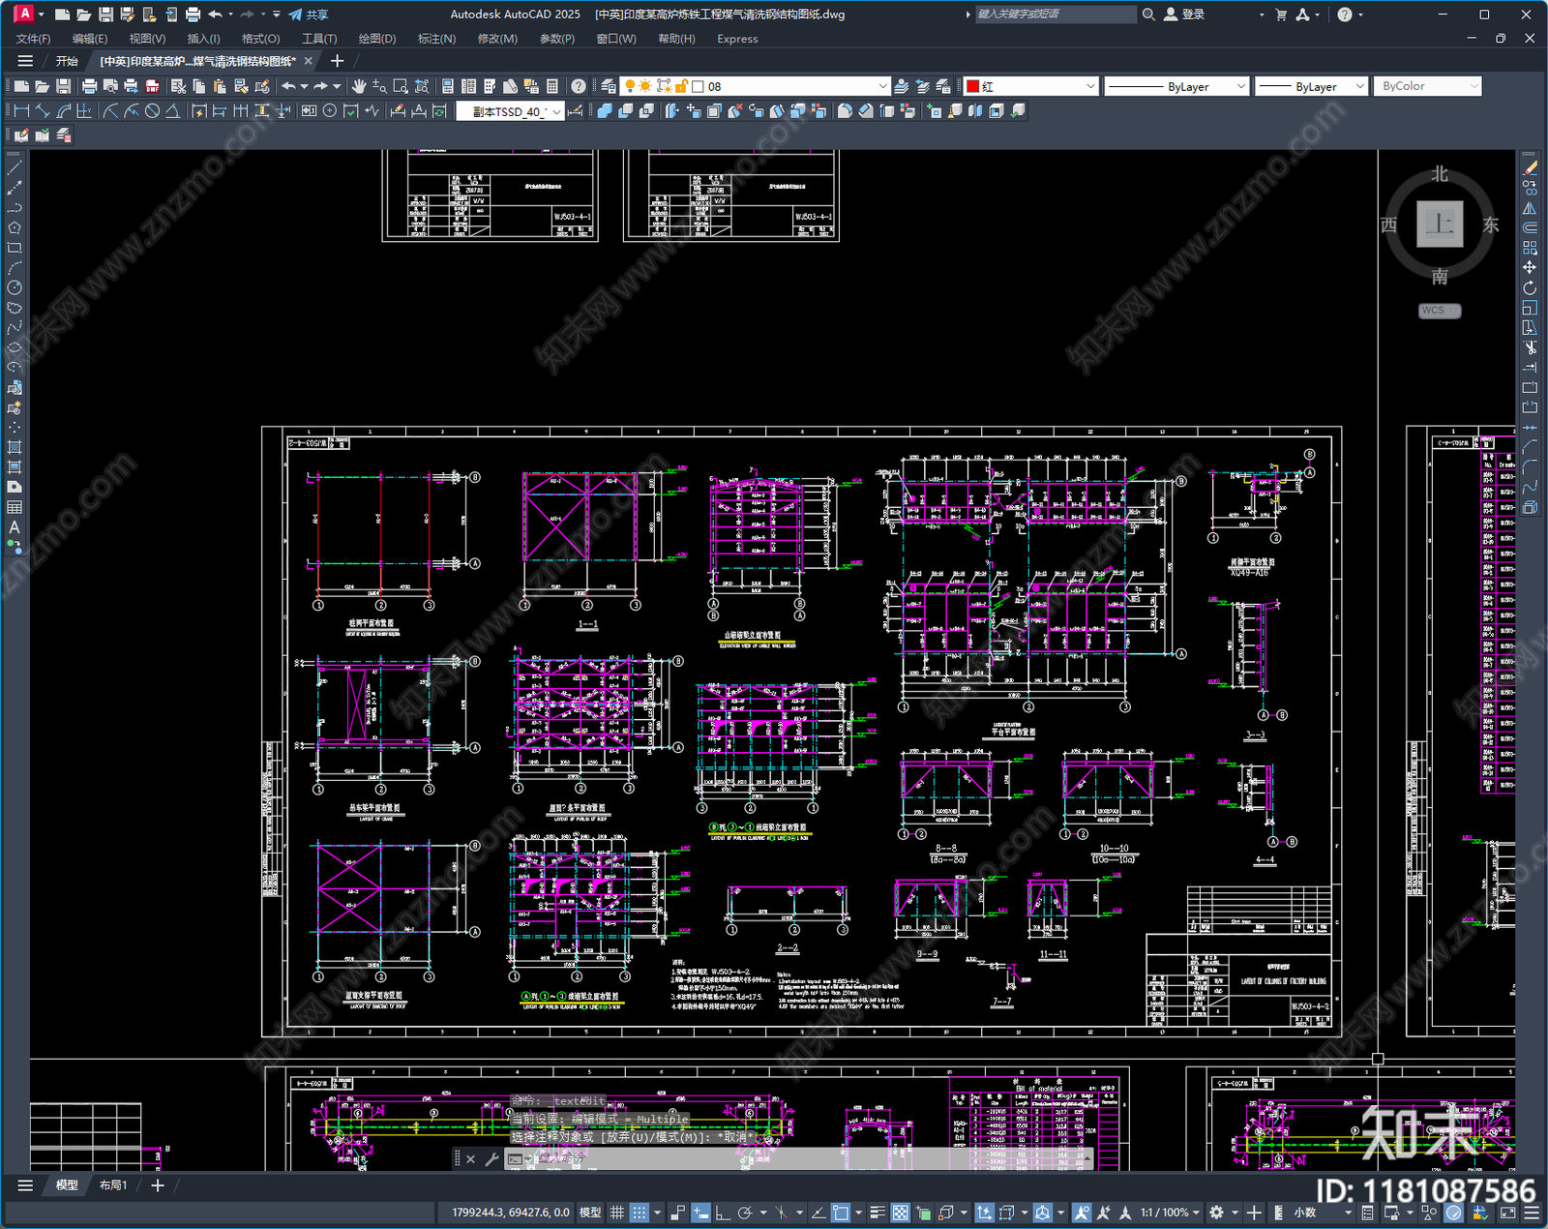This screenshot has width=1548, height=1229.
Task: Select the Multiline Text tool
Action: point(15,527)
